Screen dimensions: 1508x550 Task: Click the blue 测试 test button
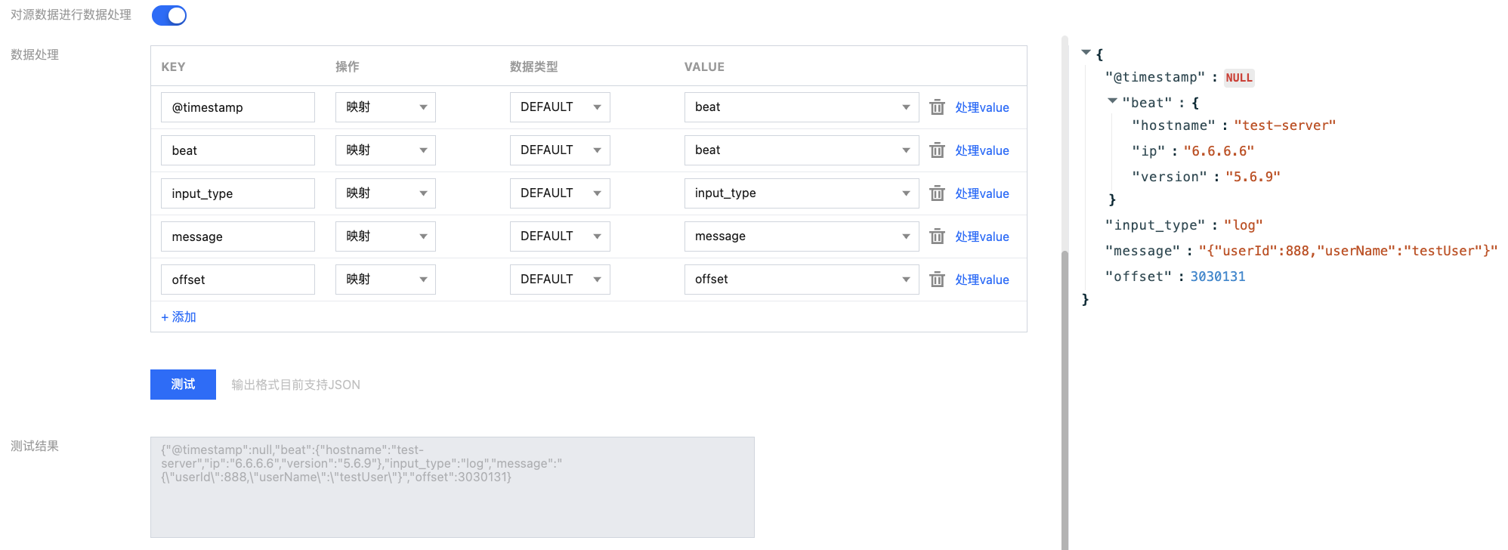click(x=183, y=385)
